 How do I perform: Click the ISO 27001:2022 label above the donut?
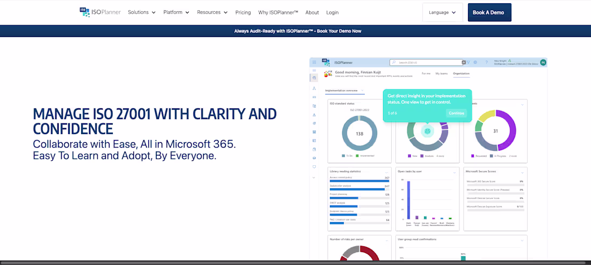click(359, 110)
